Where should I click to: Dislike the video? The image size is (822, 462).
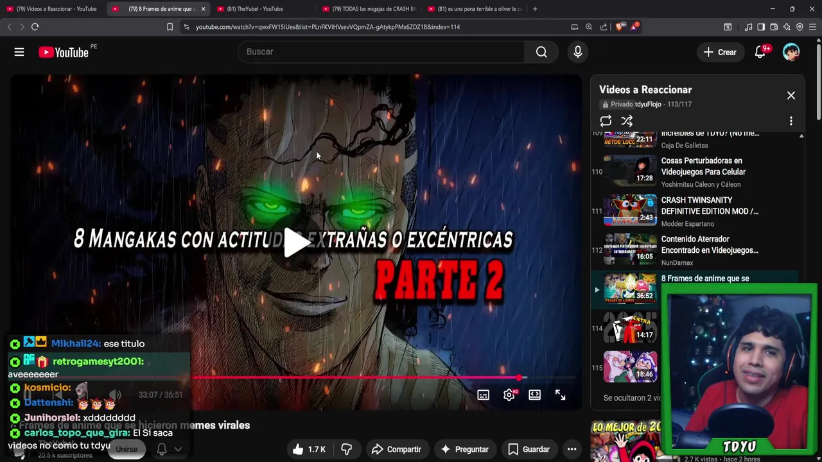pyautogui.click(x=347, y=449)
